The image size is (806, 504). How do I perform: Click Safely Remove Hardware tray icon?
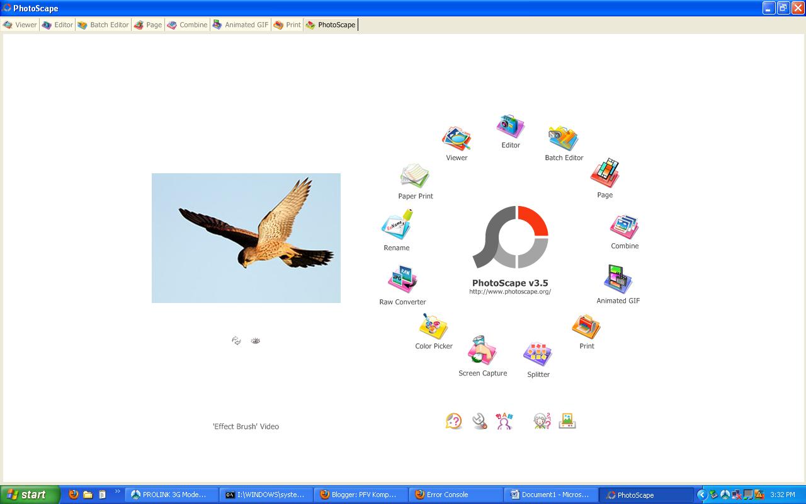[x=713, y=495]
